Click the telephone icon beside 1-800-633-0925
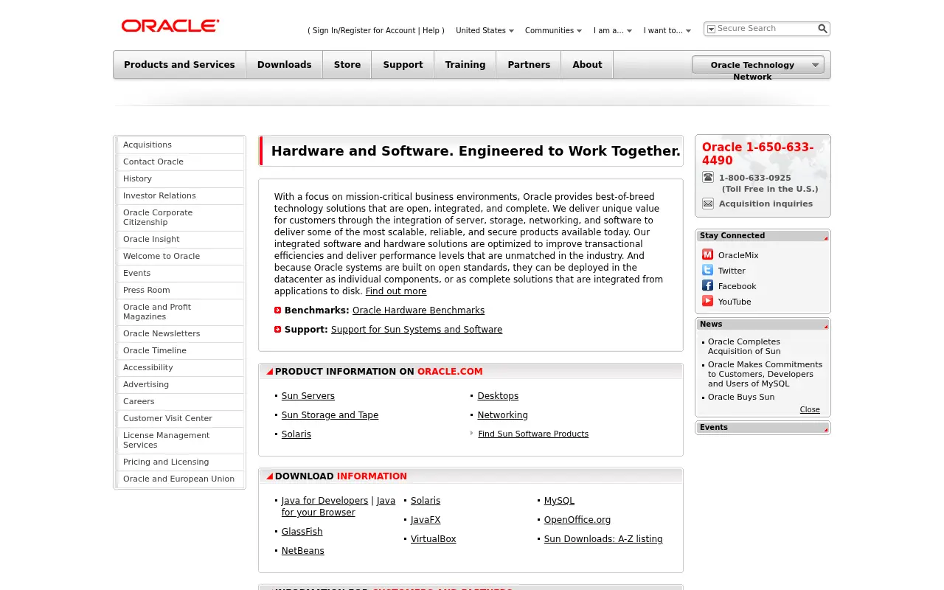 coord(708,177)
